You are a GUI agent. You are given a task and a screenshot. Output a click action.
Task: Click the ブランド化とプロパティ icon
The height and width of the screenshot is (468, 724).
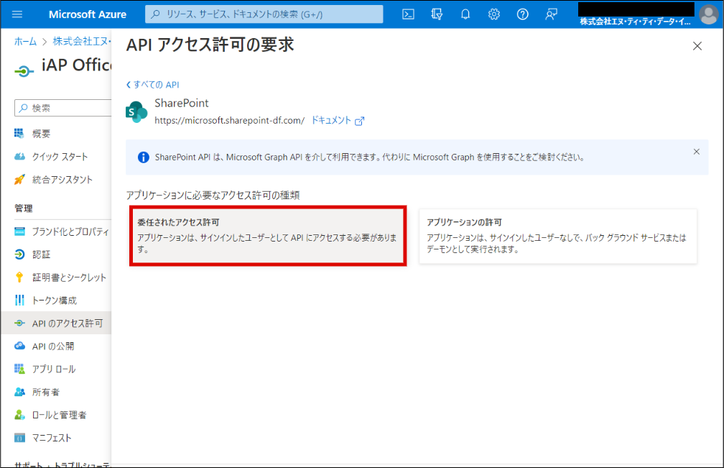[19, 231]
